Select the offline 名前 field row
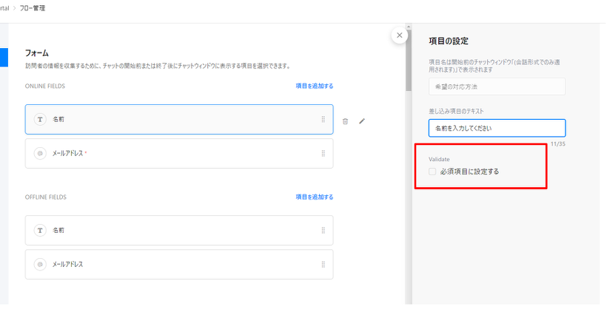Image resolution: width=607 pixels, height=315 pixels. tap(178, 231)
